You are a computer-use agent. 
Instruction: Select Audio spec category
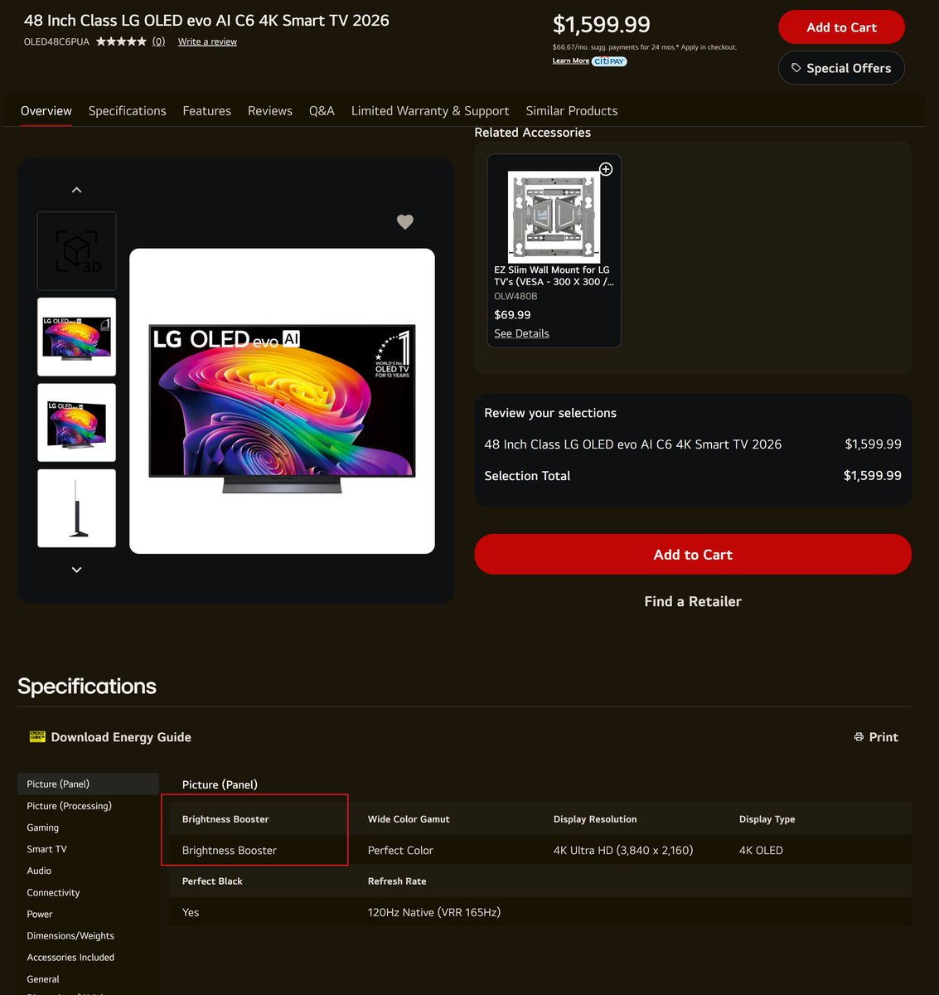coord(39,871)
